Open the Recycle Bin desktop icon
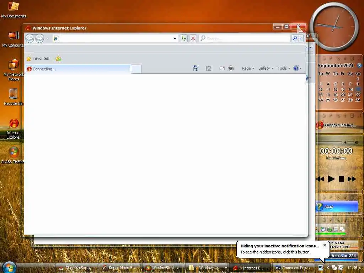The width and height of the screenshot is (364, 273). click(13, 97)
